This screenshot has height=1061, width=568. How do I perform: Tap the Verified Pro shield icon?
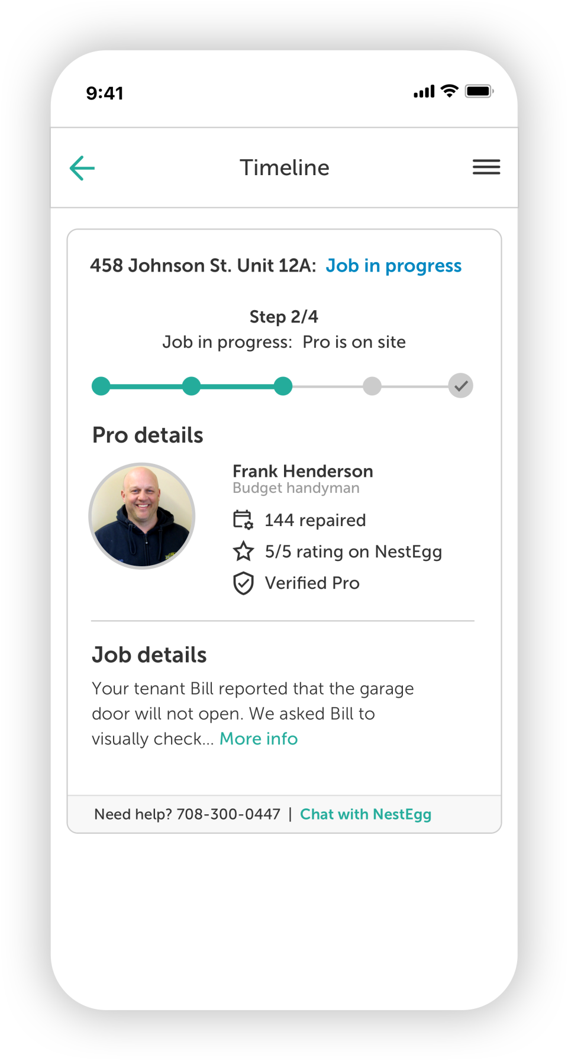(243, 583)
